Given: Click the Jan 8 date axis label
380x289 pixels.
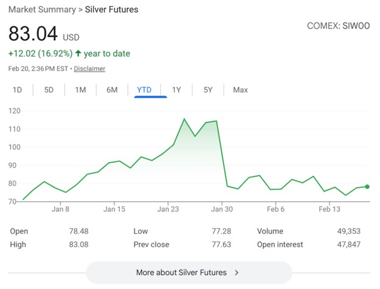Looking at the screenshot, I should coord(60,209).
